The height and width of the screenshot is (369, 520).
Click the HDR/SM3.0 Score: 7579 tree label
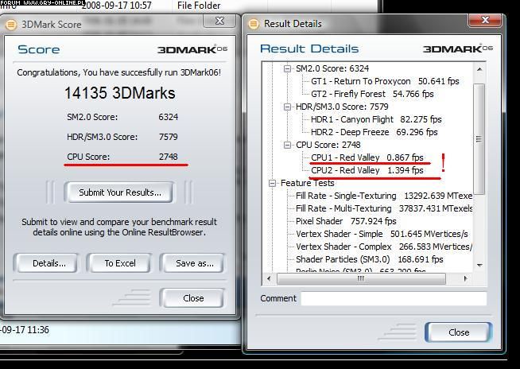tap(342, 107)
